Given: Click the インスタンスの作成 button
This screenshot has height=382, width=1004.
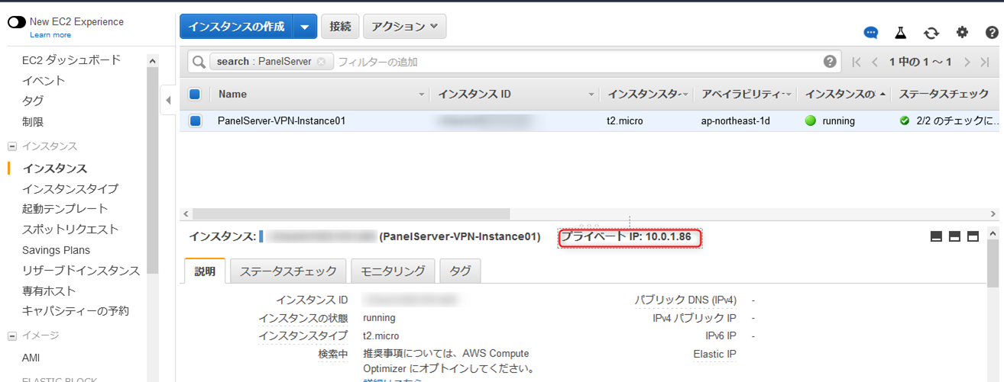Looking at the screenshot, I should pos(236,27).
